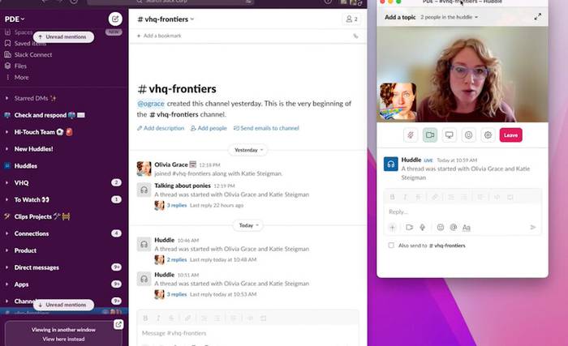Viewport: 568px width, 346px height.
Task: Click the headphone icon of the 10:51 AM Huddle
Action: click(x=144, y=279)
